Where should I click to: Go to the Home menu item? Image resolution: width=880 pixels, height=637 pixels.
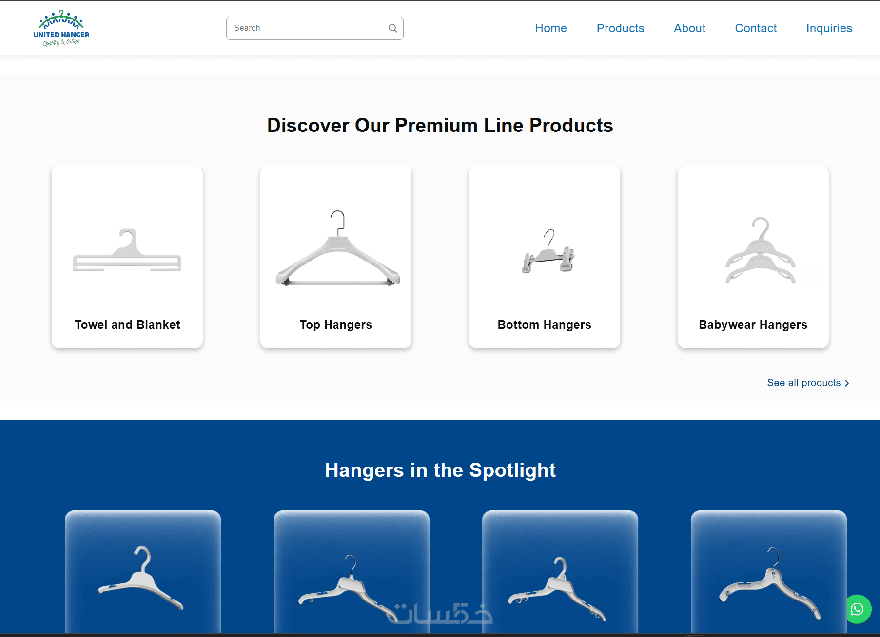click(551, 28)
